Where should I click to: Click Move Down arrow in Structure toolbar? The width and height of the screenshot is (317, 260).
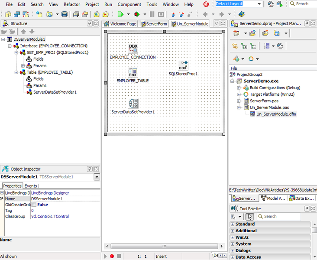[32, 31]
